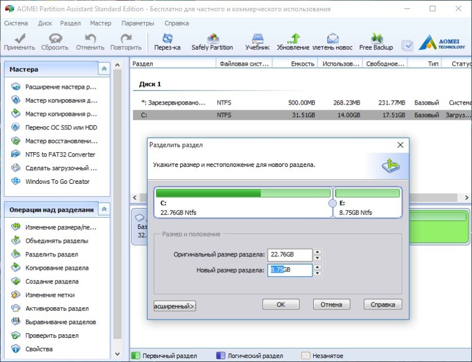Image resolution: width=472 pixels, height=362 pixels.
Task: Decrease new partition size with down arrow
Action: pyautogui.click(x=317, y=273)
